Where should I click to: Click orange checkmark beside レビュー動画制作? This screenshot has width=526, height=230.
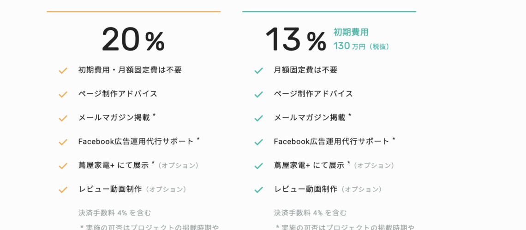click(x=63, y=190)
